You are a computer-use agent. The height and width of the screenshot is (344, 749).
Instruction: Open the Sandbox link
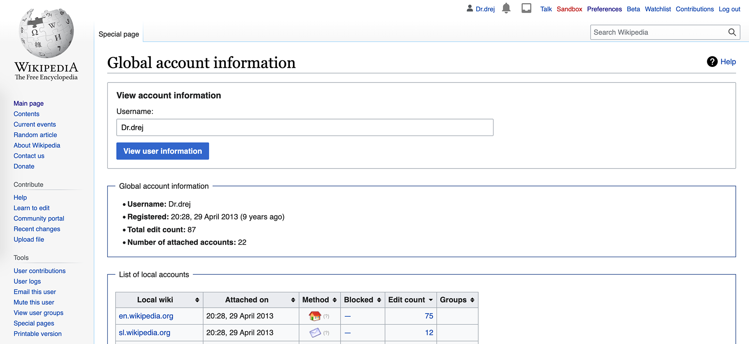tap(569, 9)
